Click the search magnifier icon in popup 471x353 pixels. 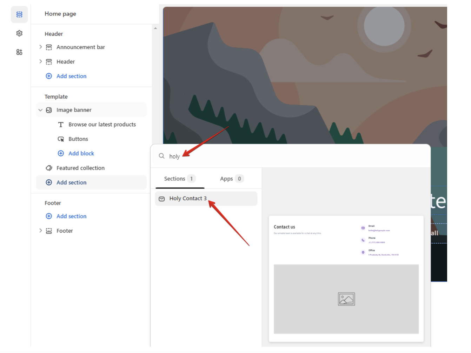coord(161,156)
